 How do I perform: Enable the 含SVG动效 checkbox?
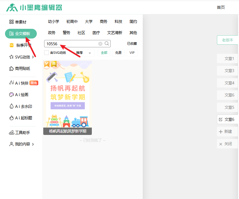tap(47, 53)
